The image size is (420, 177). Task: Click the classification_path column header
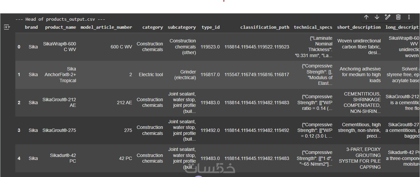[x=265, y=27]
